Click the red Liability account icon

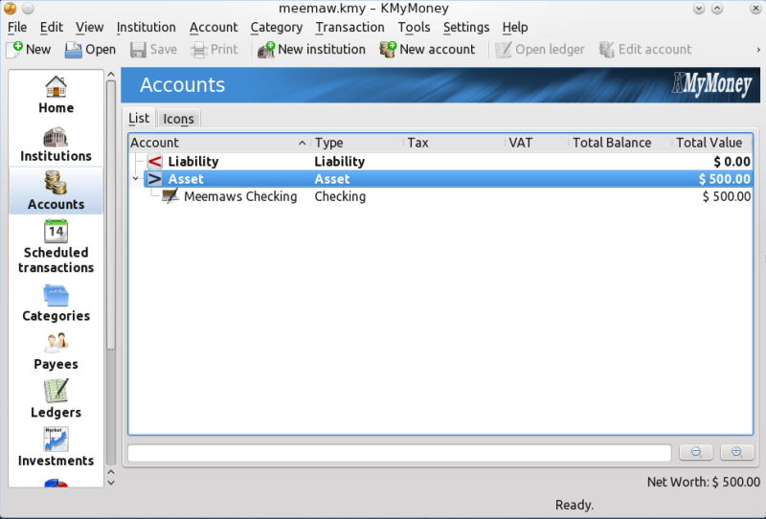[155, 161]
